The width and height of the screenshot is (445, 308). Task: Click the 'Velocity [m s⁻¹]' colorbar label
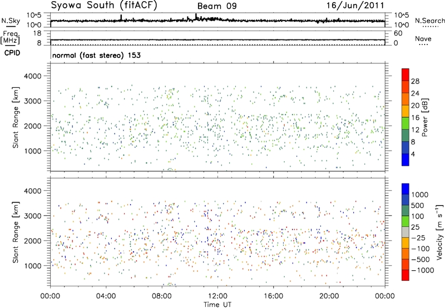pyautogui.click(x=439, y=232)
